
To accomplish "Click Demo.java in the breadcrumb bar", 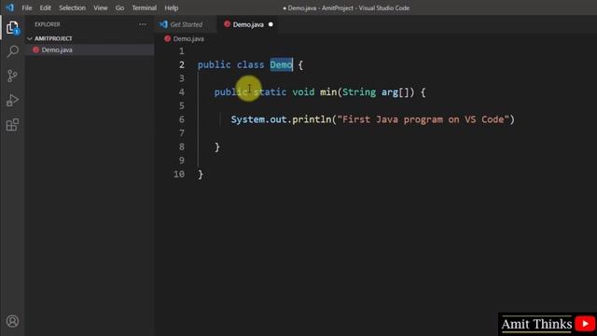I will pyautogui.click(x=188, y=39).
